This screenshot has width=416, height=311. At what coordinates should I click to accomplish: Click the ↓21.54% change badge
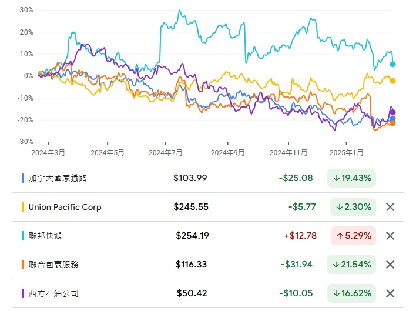coord(351,265)
